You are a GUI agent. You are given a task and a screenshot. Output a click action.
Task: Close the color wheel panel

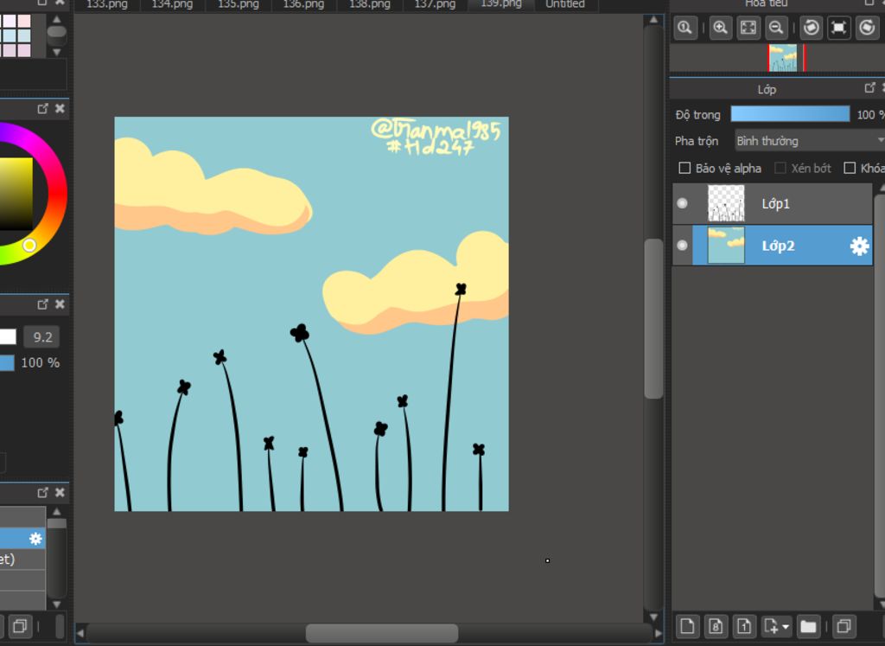[60, 108]
